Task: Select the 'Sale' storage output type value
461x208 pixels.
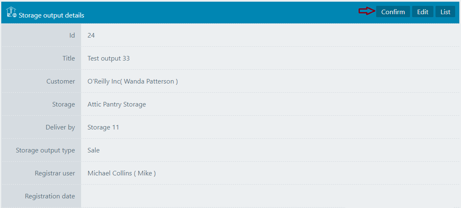Action: point(94,150)
